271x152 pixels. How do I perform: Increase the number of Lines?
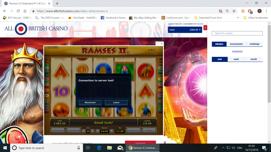tap(92, 131)
